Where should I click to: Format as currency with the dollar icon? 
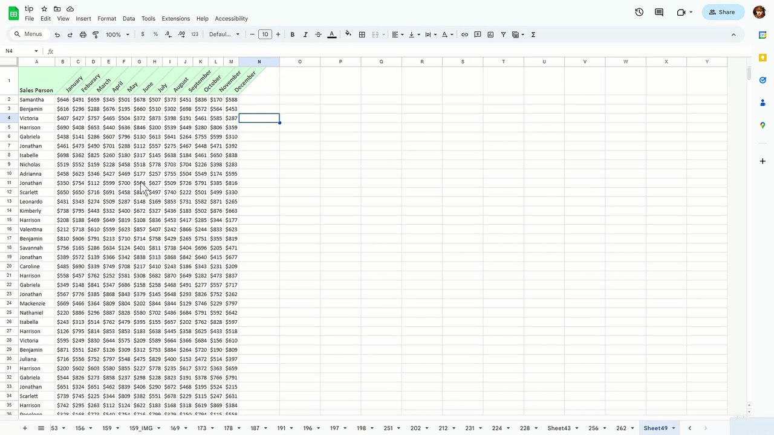pos(143,34)
